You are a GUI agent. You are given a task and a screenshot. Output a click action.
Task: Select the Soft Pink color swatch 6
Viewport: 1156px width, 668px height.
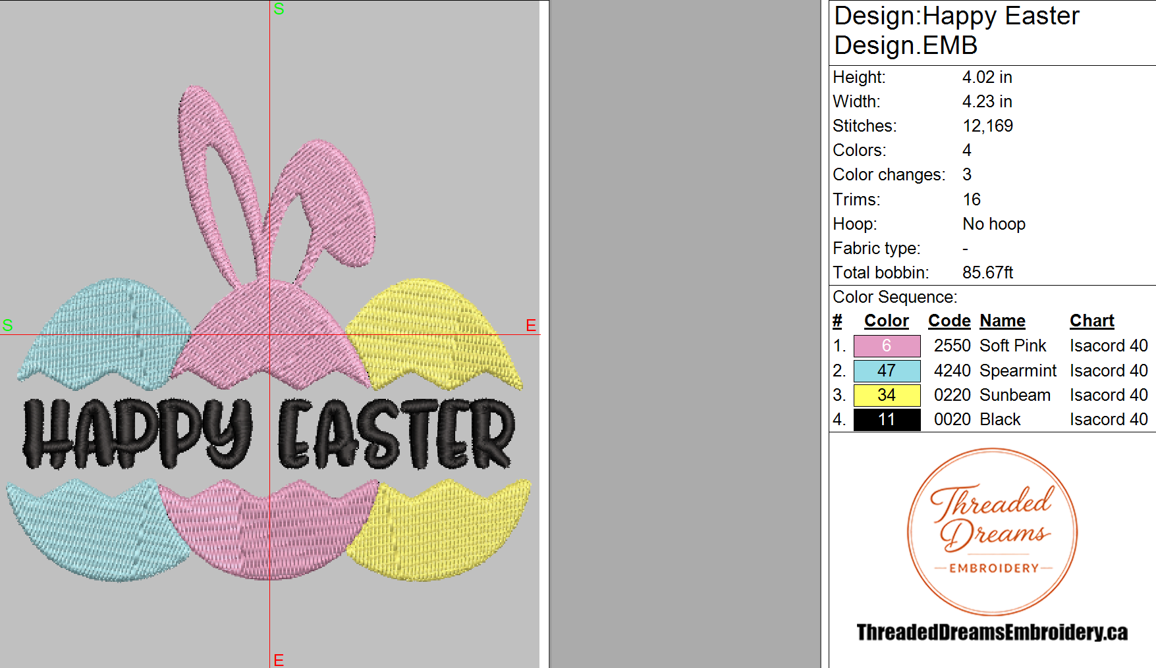887,346
